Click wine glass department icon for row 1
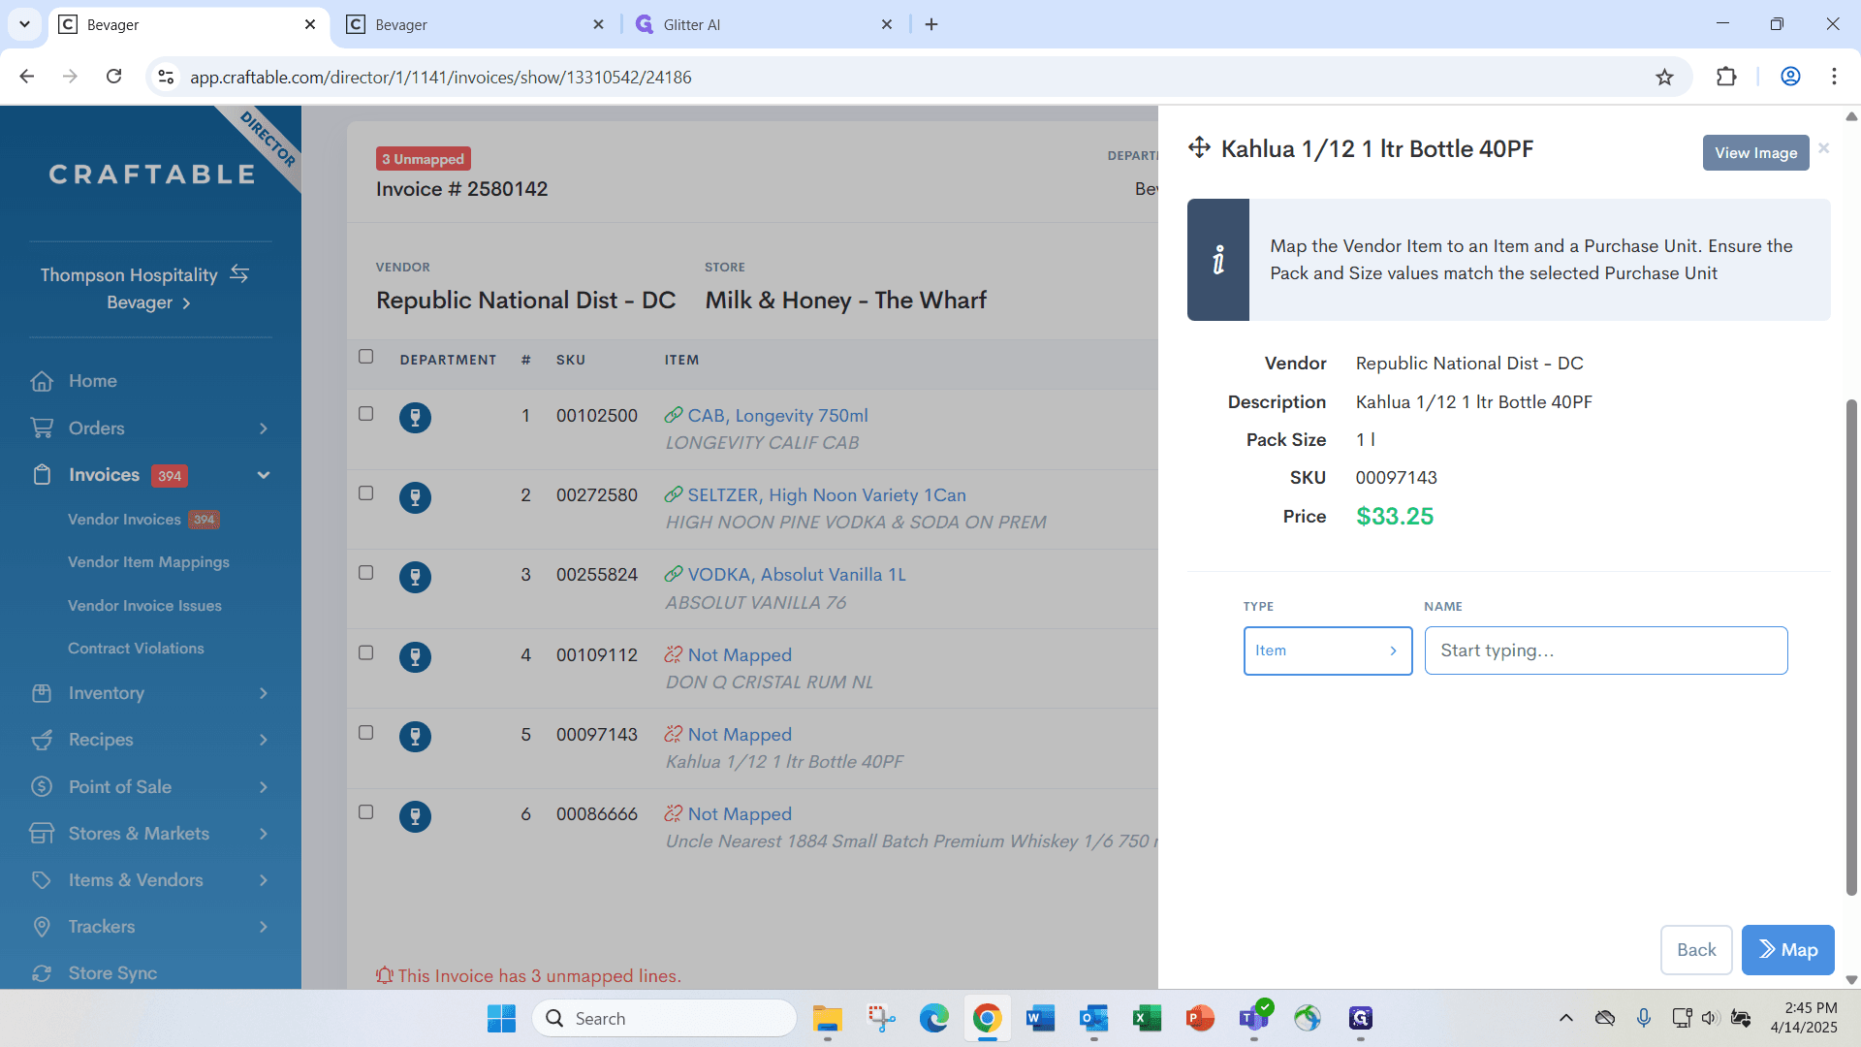The image size is (1861, 1047). point(415,418)
